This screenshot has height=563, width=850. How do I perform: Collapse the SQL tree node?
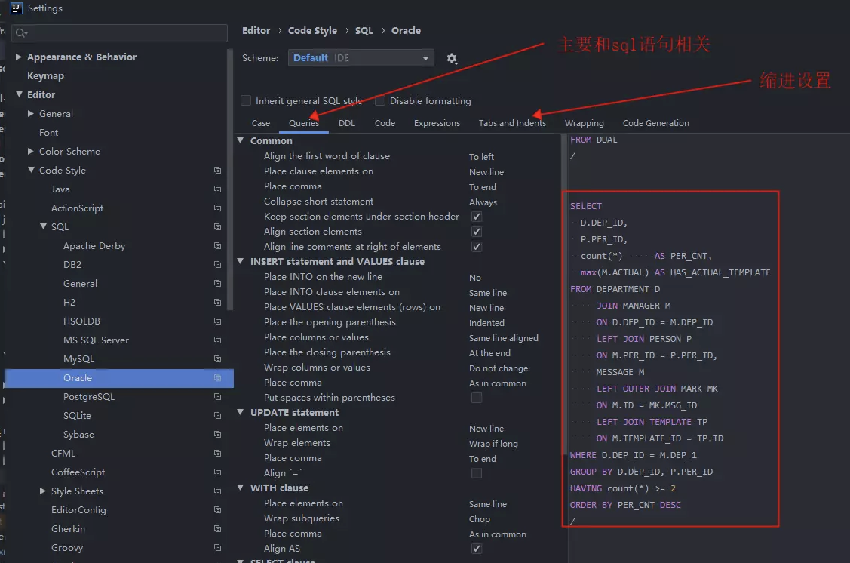click(x=43, y=226)
